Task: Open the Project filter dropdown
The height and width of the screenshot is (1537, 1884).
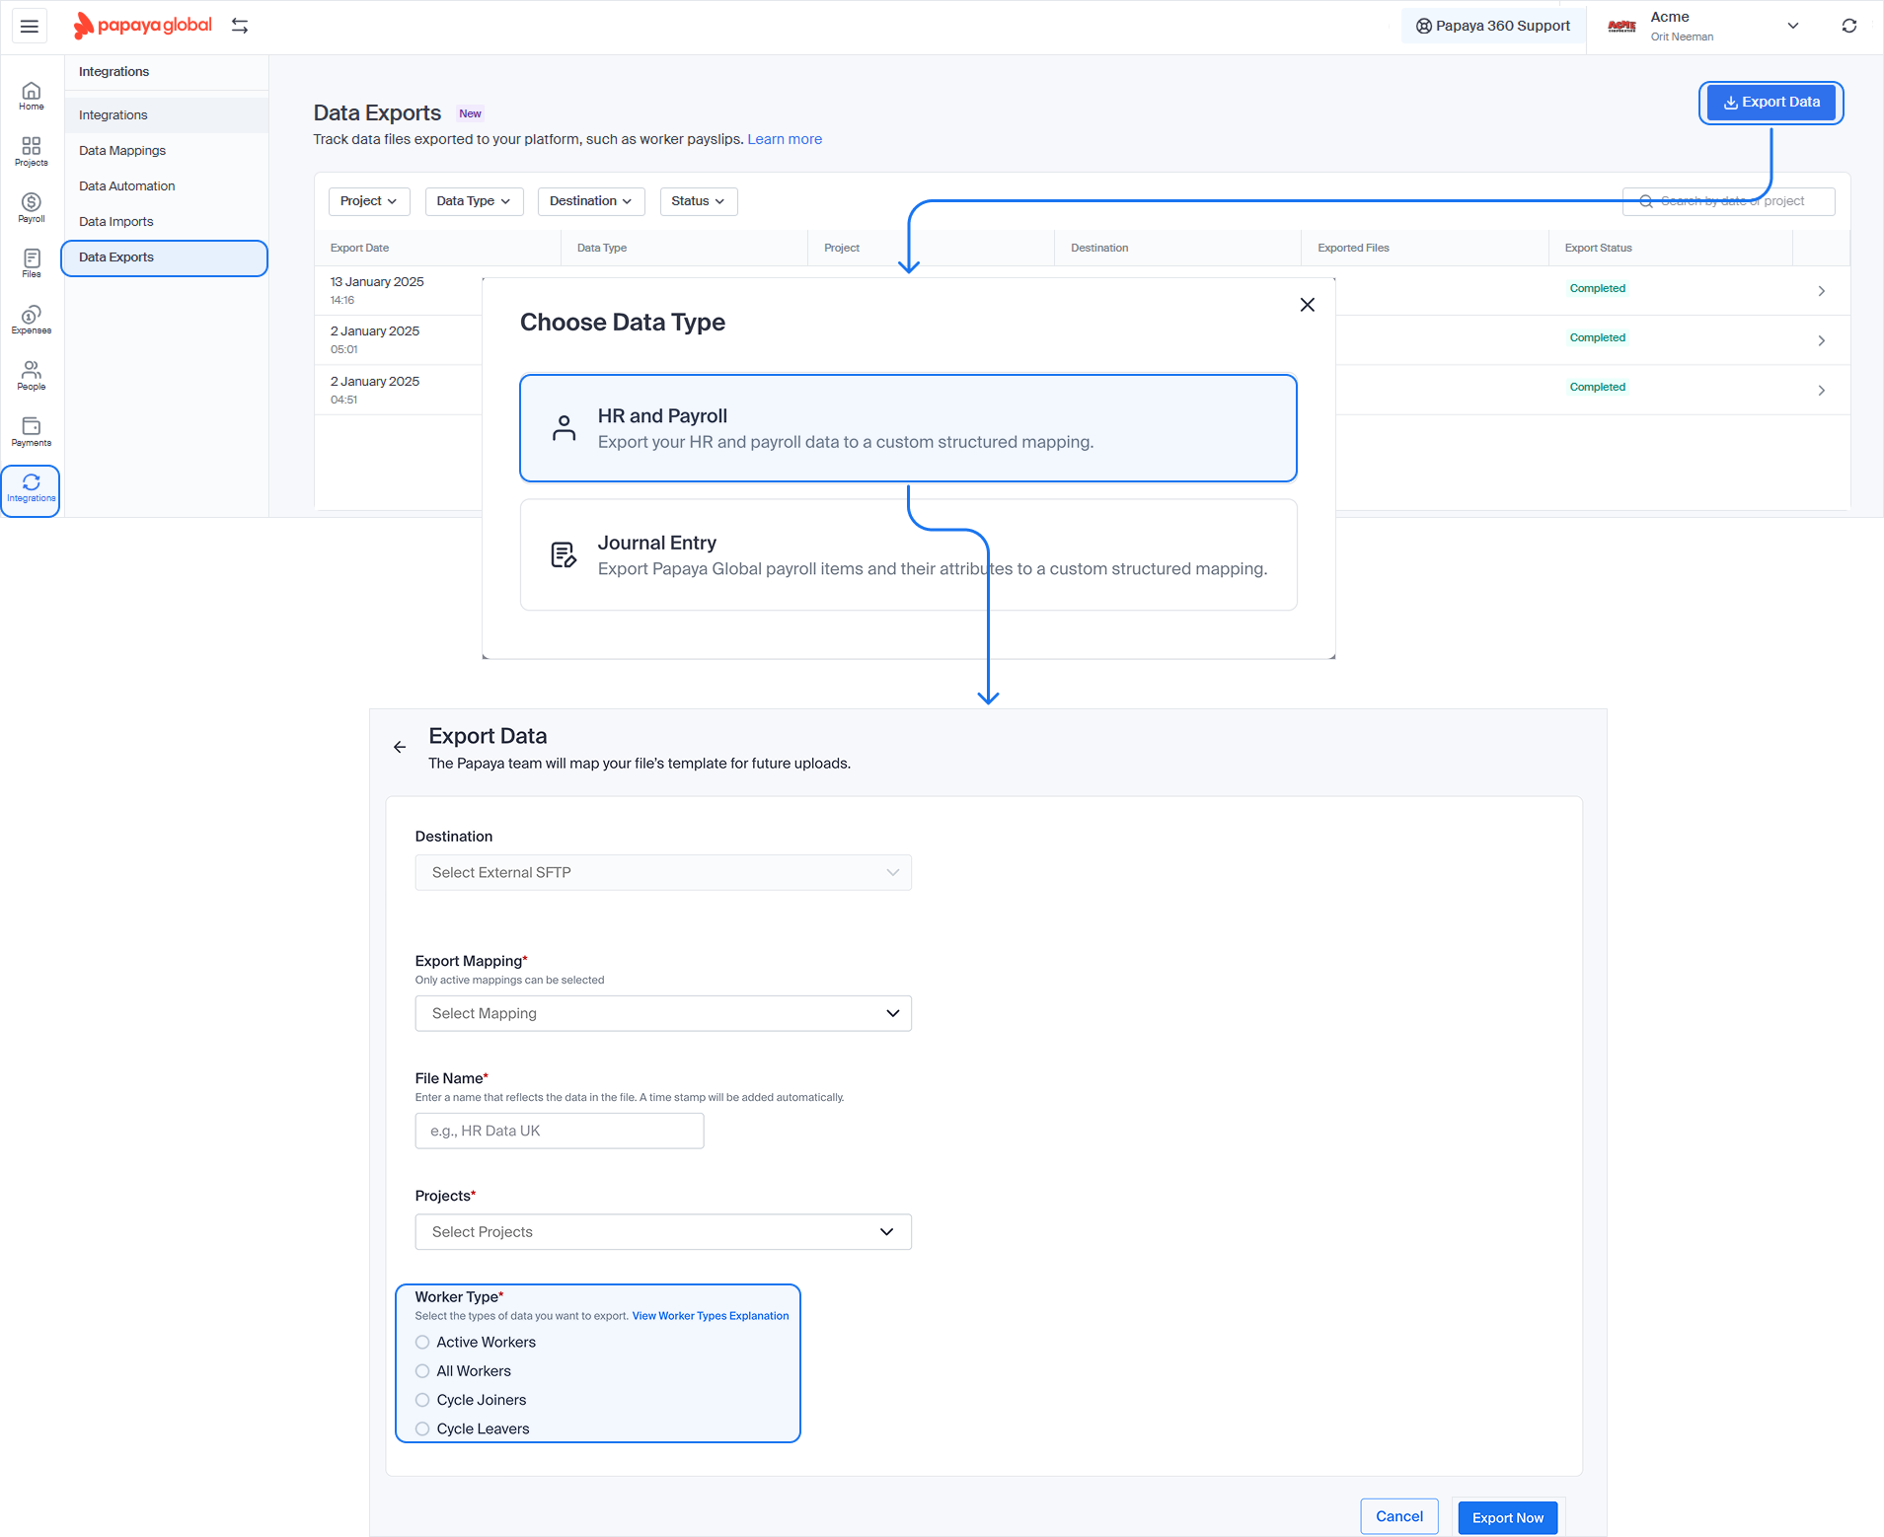Action: click(369, 201)
